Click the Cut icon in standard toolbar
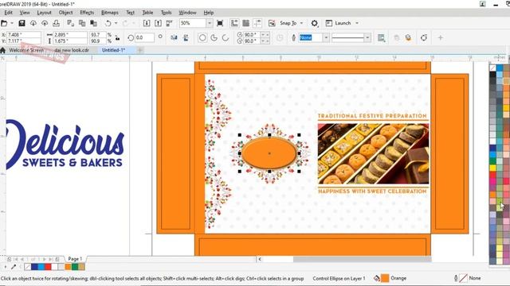510x286 pixels. tap(70, 23)
